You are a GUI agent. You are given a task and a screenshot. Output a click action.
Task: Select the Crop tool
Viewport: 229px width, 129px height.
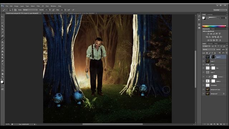(x=3, y=29)
